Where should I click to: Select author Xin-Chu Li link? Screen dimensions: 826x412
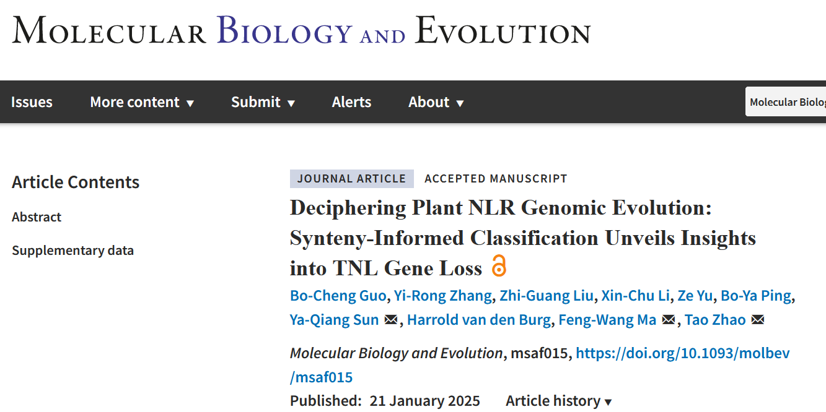[x=635, y=296]
